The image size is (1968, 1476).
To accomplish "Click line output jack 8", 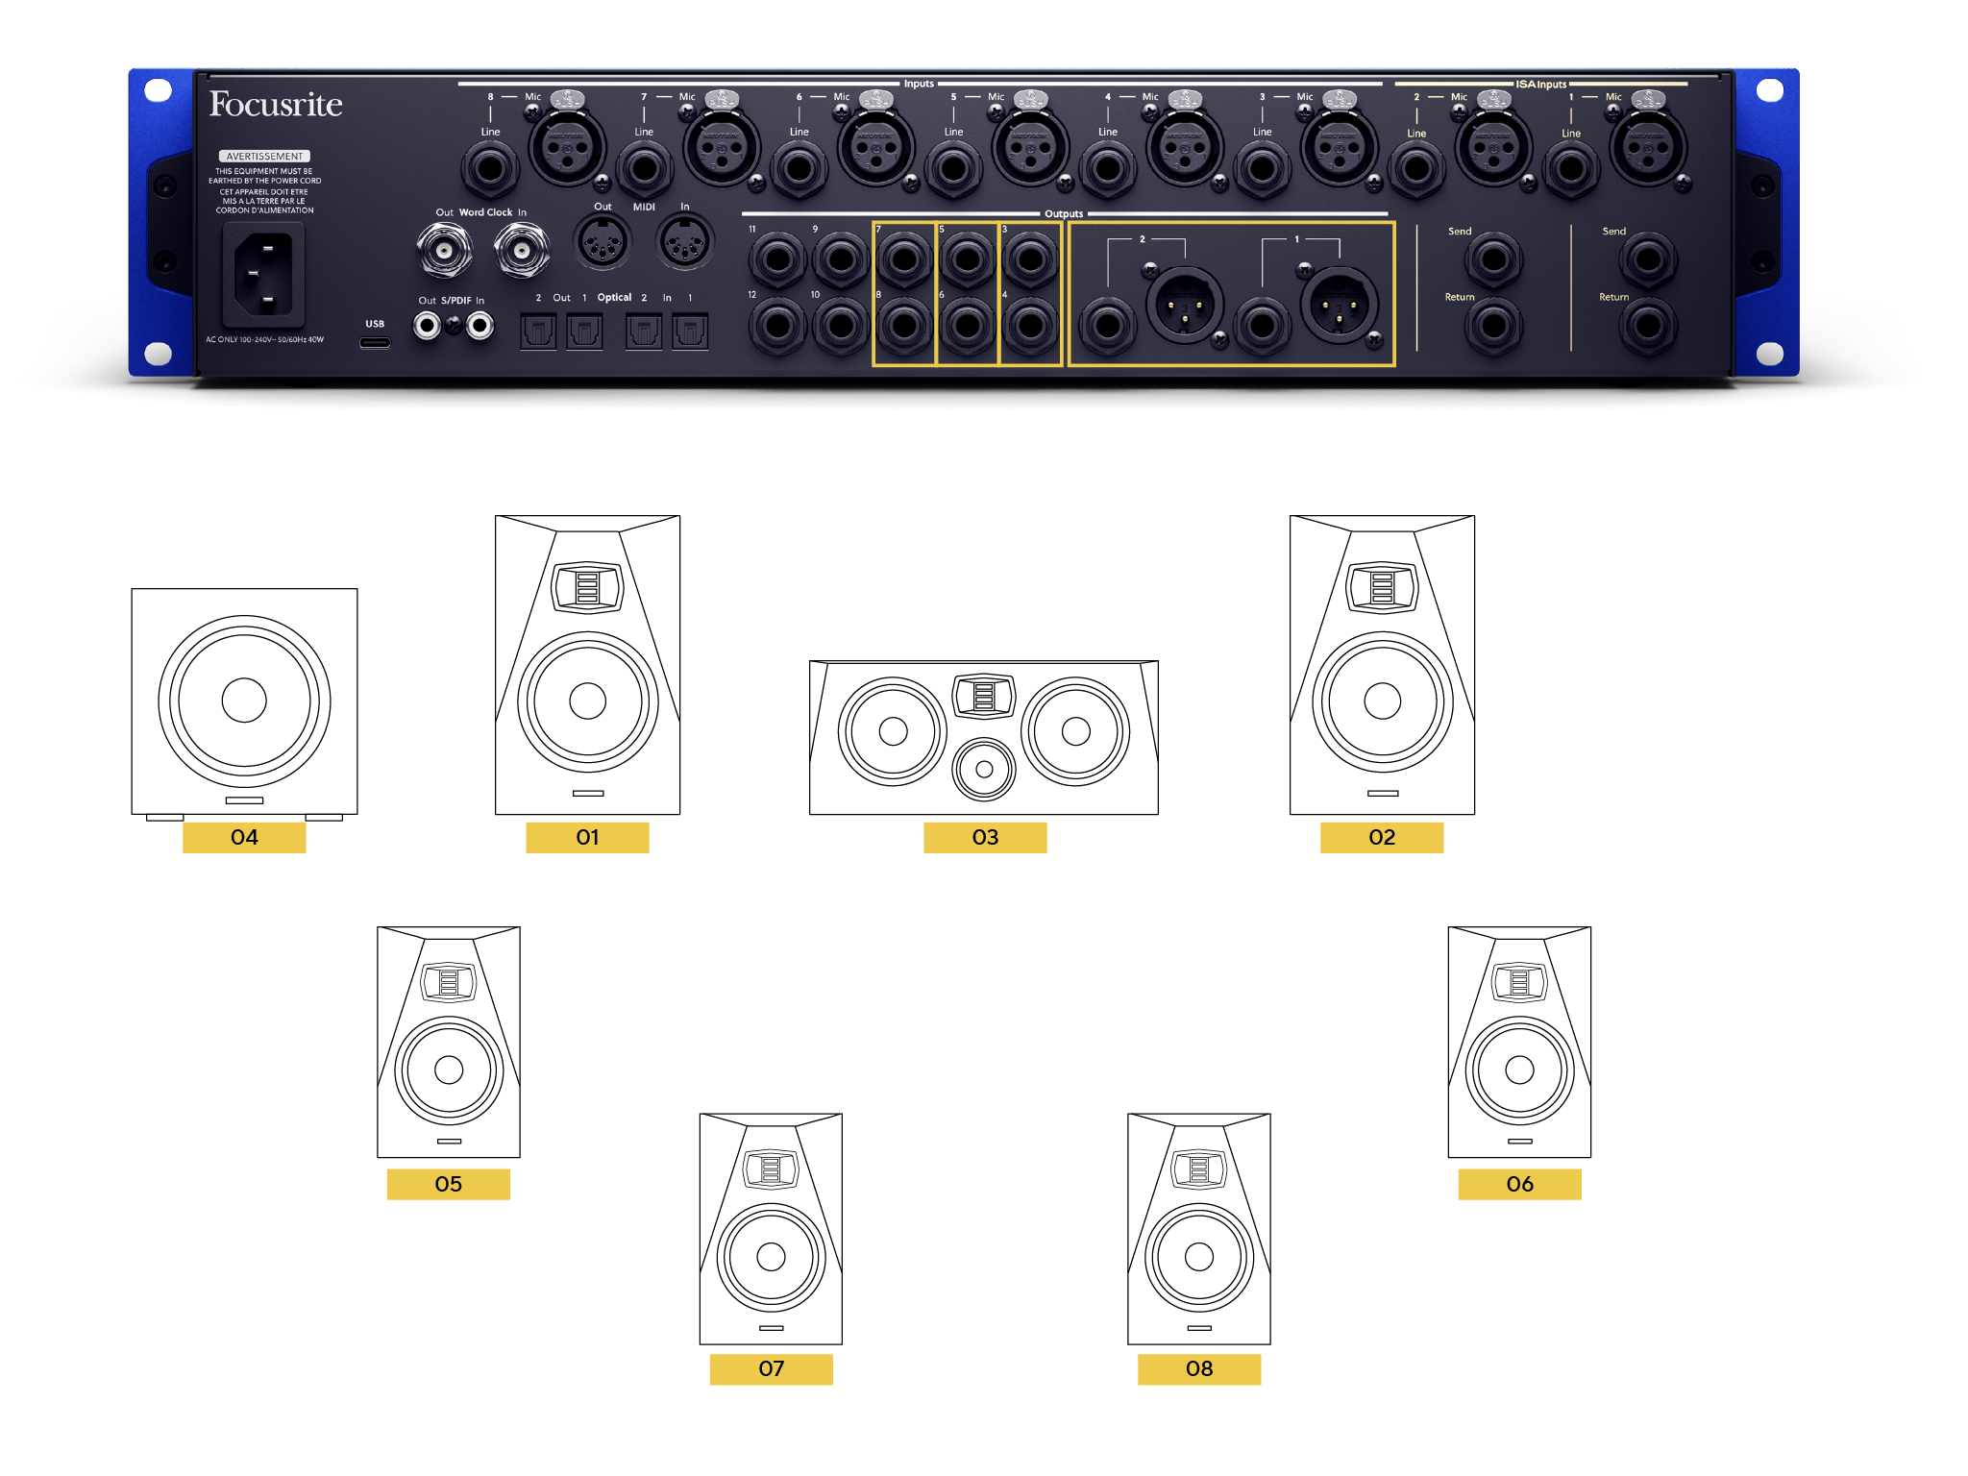I will (904, 326).
